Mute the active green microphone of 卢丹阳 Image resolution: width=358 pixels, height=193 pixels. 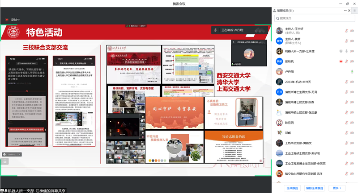(x=352, y=72)
